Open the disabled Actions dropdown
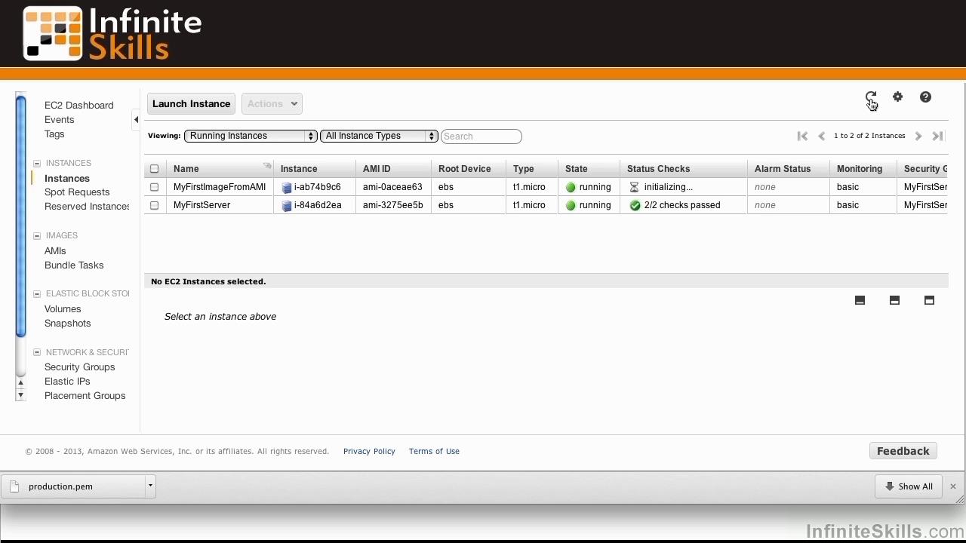Screen dimensions: 966x543 point(272,104)
